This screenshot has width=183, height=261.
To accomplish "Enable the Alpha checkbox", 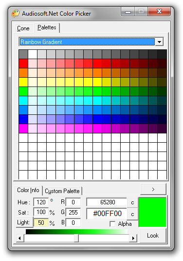I will point(112,224).
